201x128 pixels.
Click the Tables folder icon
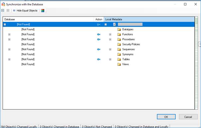(119, 59)
